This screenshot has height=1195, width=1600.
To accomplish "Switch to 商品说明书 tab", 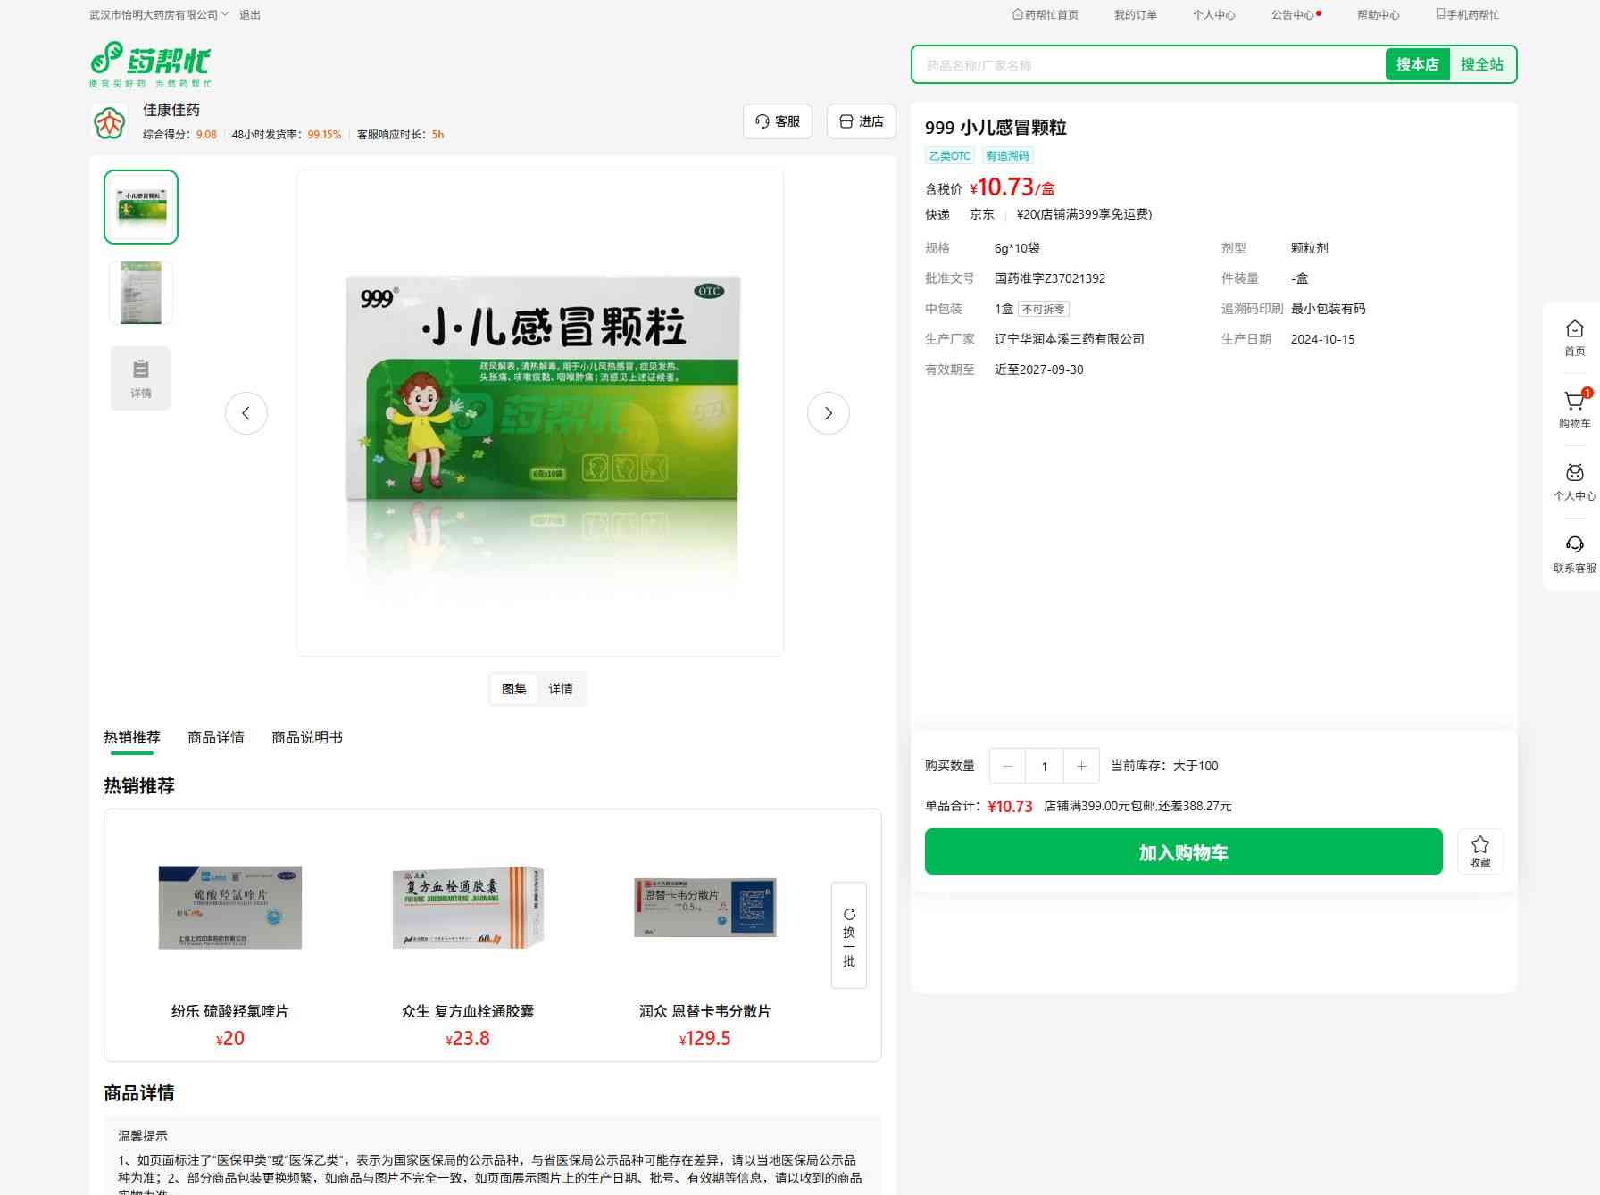I will [x=306, y=737].
